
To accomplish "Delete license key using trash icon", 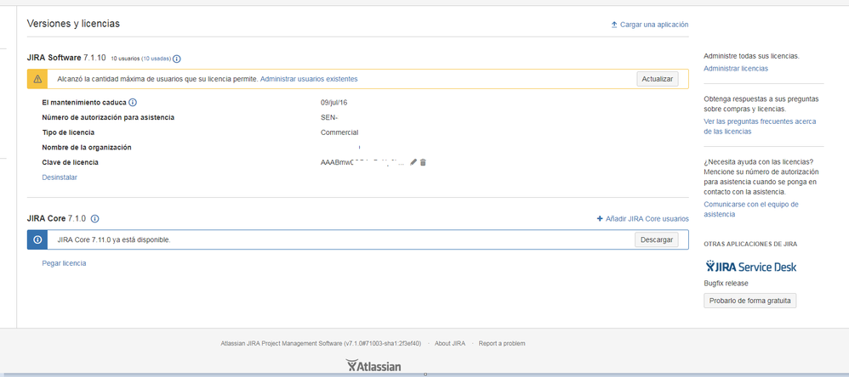I will (x=424, y=162).
